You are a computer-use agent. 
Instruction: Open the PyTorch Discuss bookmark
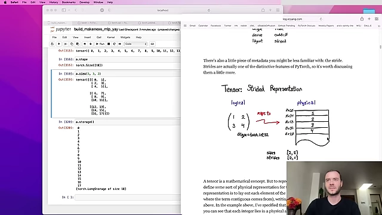[x=306, y=26]
